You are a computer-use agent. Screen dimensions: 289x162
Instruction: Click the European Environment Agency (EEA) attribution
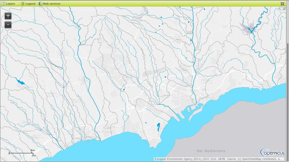click(x=178, y=159)
